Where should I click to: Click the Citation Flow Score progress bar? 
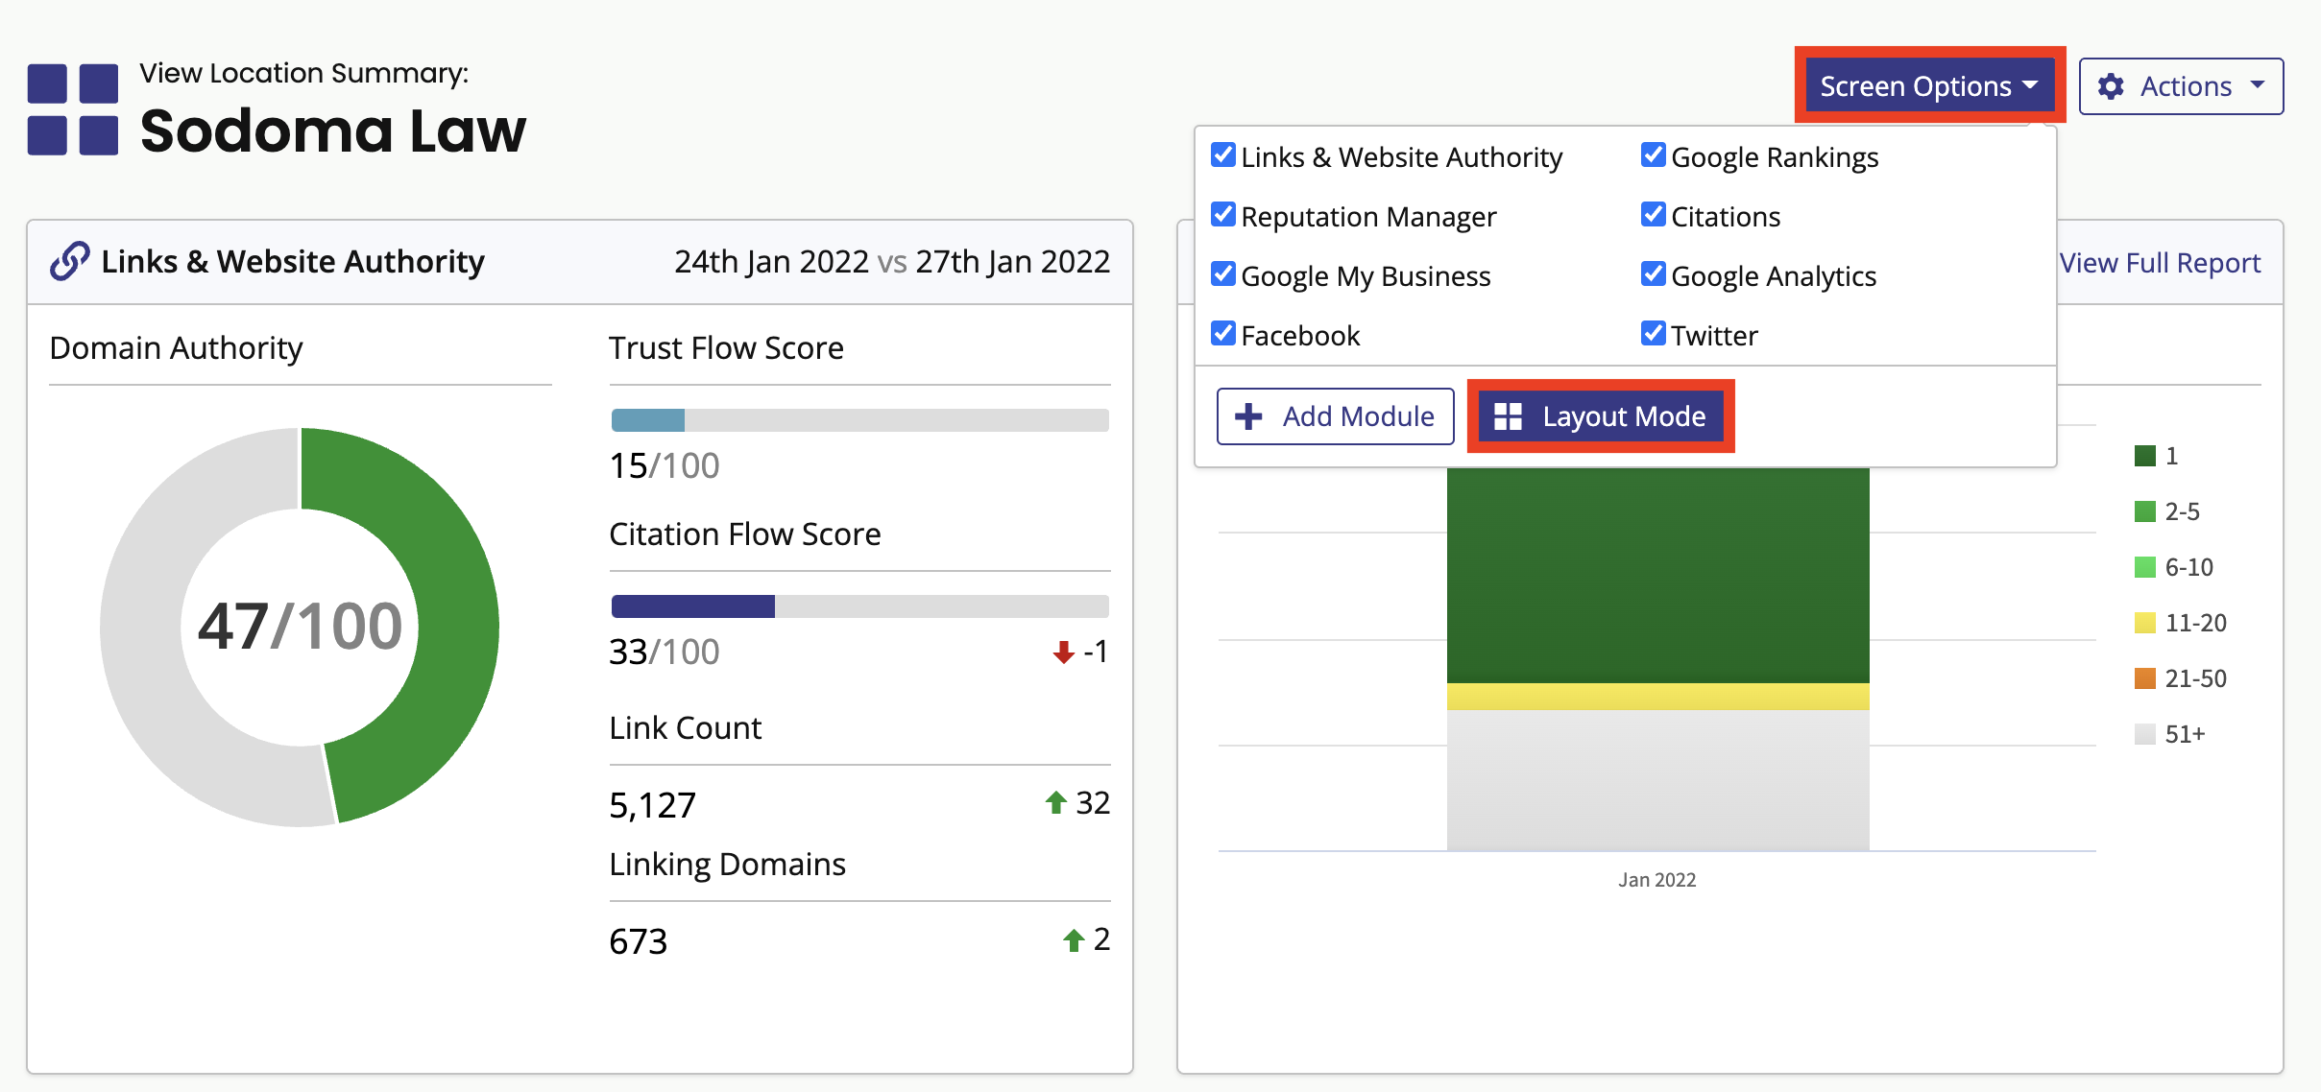[860, 606]
